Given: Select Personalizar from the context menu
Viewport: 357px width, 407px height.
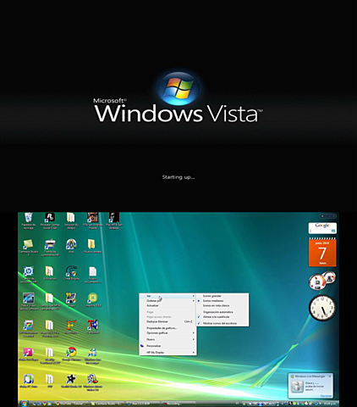Looking at the screenshot, I should [x=168, y=346].
